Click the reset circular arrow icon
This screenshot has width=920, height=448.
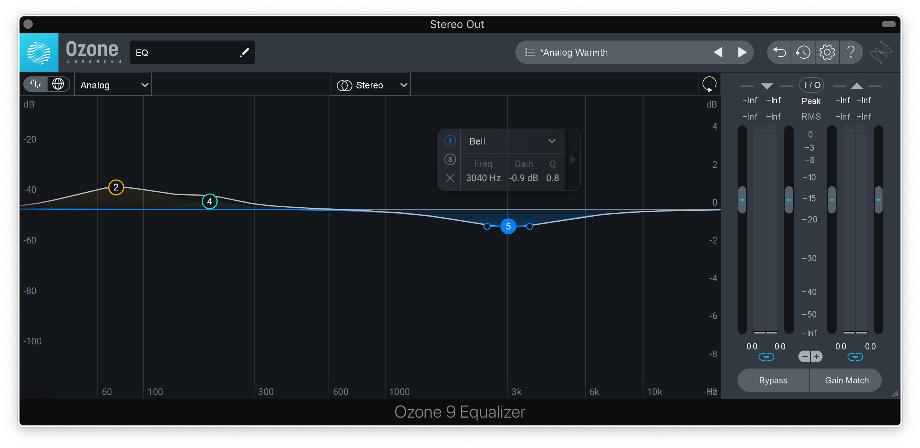pos(709,84)
